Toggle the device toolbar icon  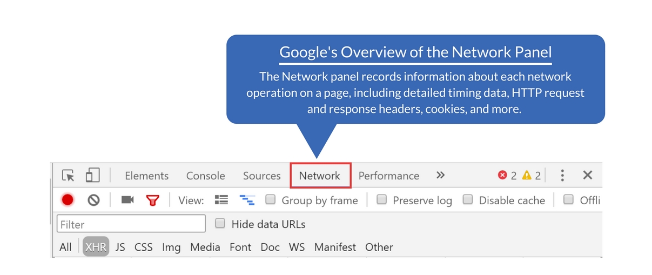(x=93, y=175)
